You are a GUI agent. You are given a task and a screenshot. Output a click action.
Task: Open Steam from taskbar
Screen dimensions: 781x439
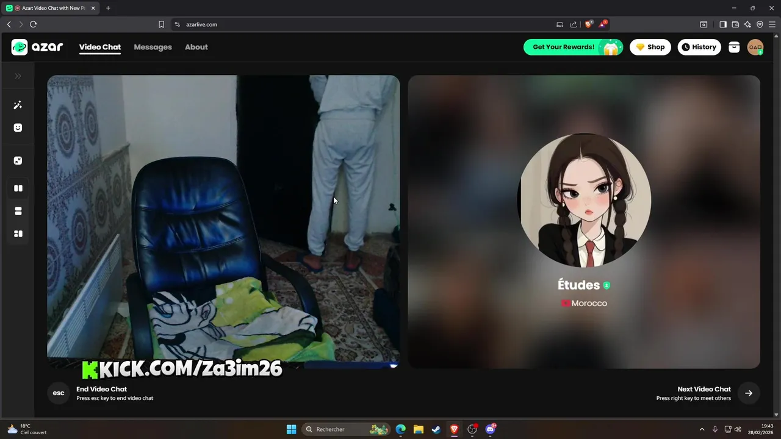(436, 429)
